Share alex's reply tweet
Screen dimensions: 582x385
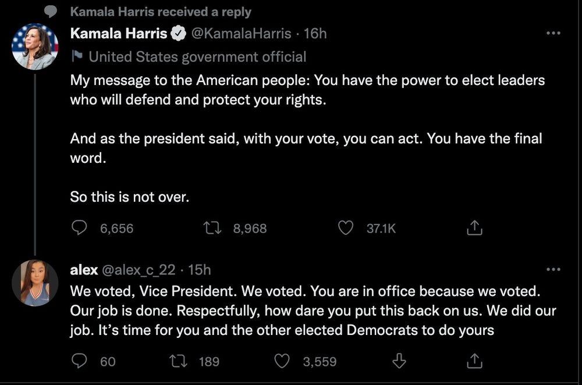coord(475,361)
